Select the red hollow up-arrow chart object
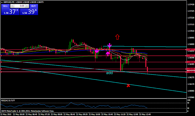 [117, 37]
